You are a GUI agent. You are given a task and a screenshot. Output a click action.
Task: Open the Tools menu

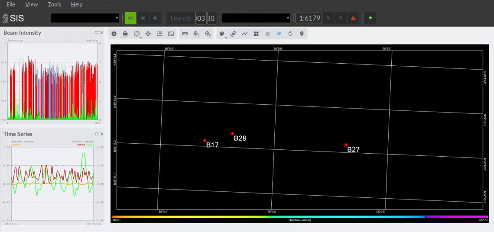54,4
